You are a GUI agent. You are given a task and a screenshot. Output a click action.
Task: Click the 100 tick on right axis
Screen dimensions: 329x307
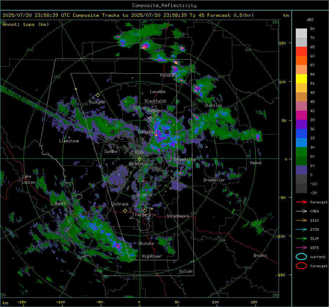point(282,82)
